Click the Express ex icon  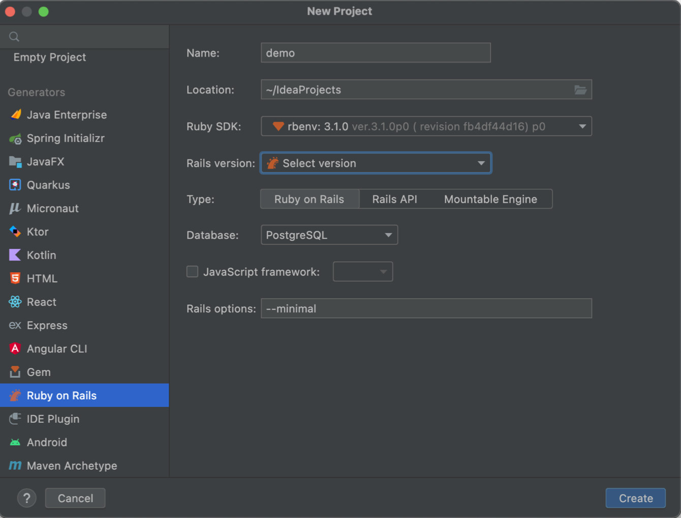(15, 325)
